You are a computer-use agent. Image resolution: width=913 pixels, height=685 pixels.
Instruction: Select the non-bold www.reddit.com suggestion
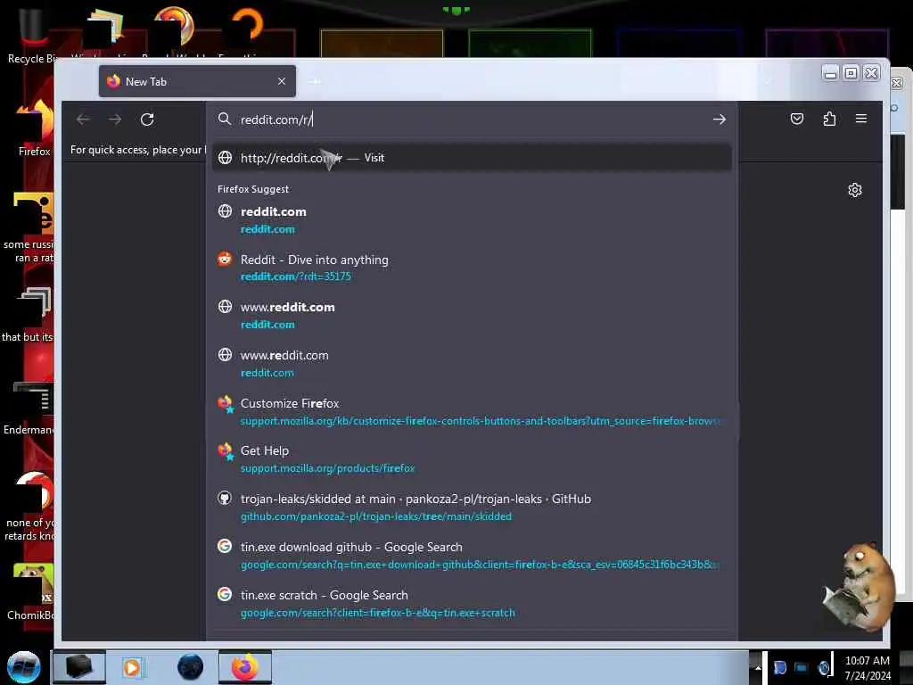(472, 364)
